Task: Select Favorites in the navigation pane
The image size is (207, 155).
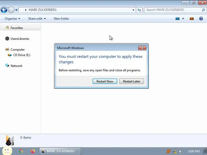Action: [x=20, y=28]
